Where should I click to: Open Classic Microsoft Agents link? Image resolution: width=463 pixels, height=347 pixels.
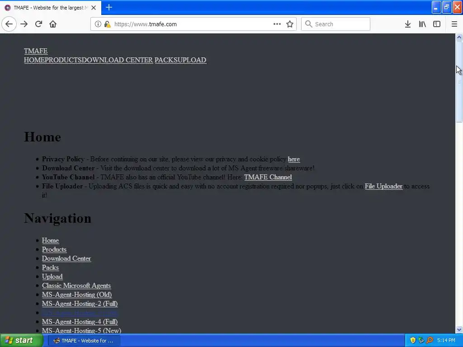pos(76,286)
